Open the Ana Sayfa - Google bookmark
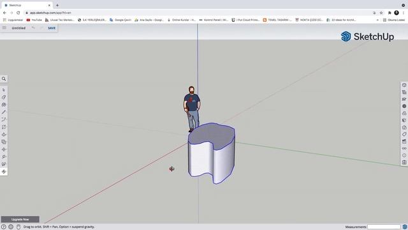408x230 pixels. pyautogui.click(x=149, y=20)
